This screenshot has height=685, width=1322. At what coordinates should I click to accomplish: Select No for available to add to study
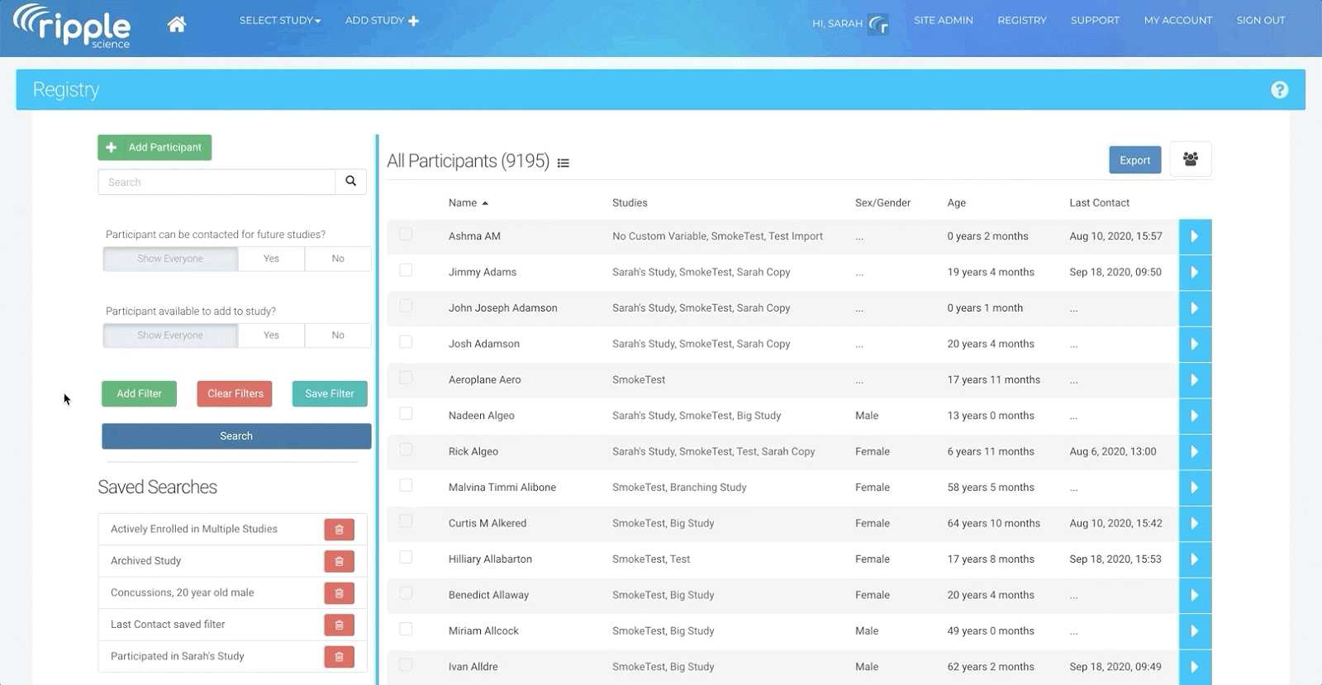click(338, 335)
